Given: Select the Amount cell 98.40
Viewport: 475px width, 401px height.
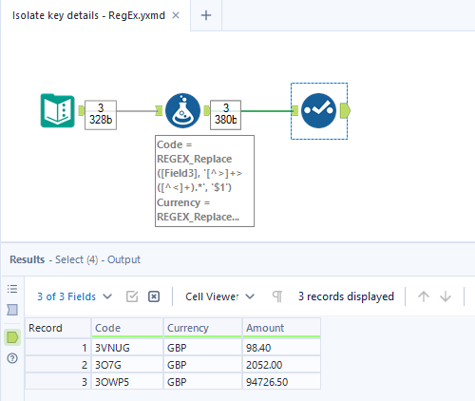Looking at the screenshot, I should (281, 348).
